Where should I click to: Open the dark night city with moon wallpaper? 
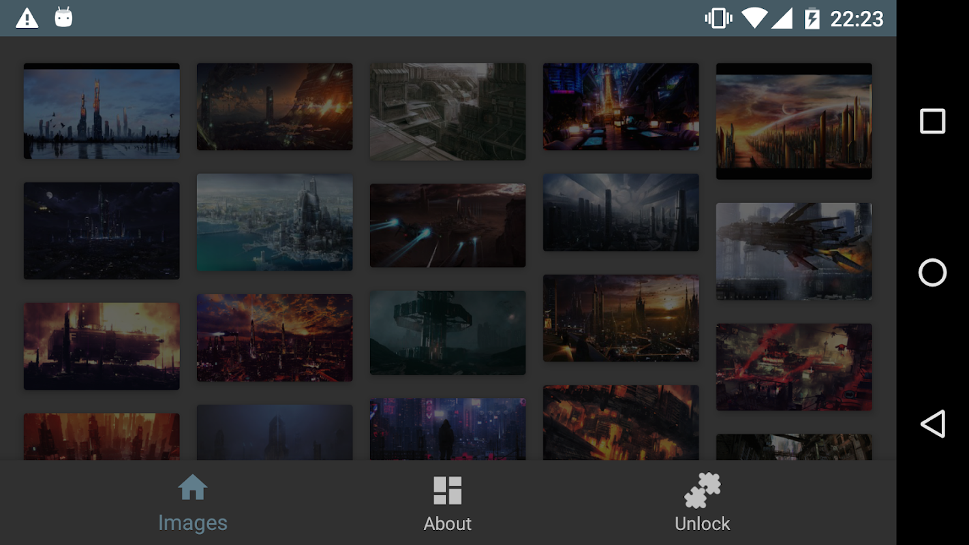(102, 230)
